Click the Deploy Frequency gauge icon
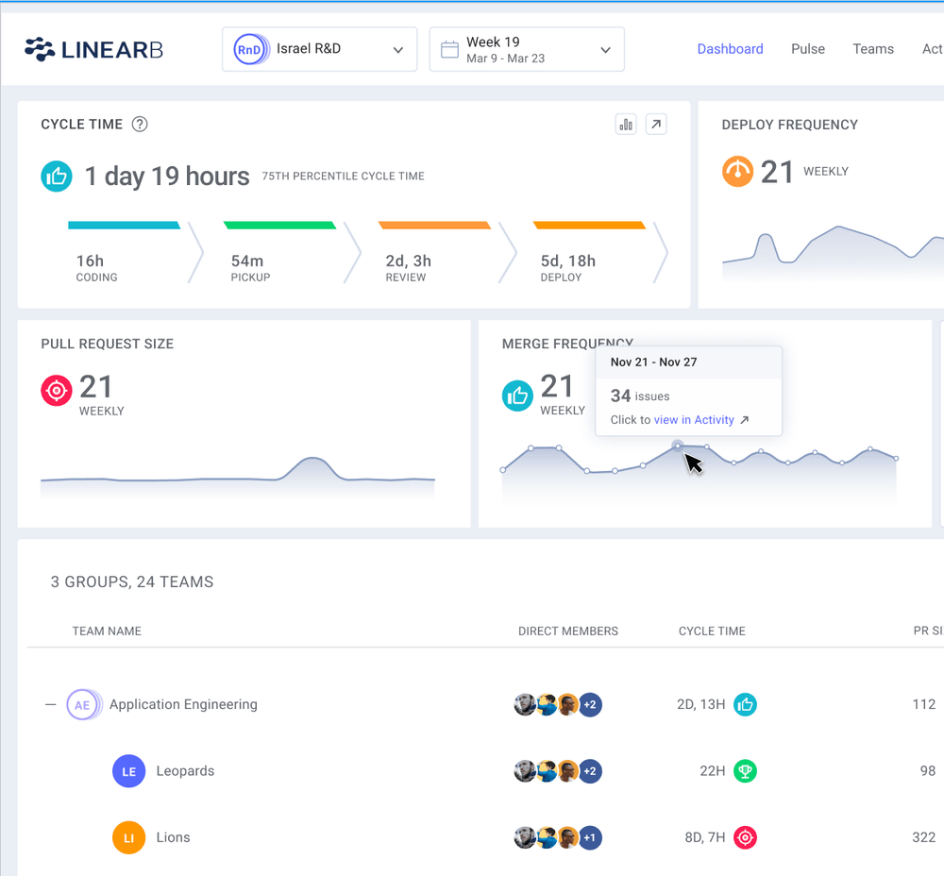944x876 pixels. (x=737, y=171)
